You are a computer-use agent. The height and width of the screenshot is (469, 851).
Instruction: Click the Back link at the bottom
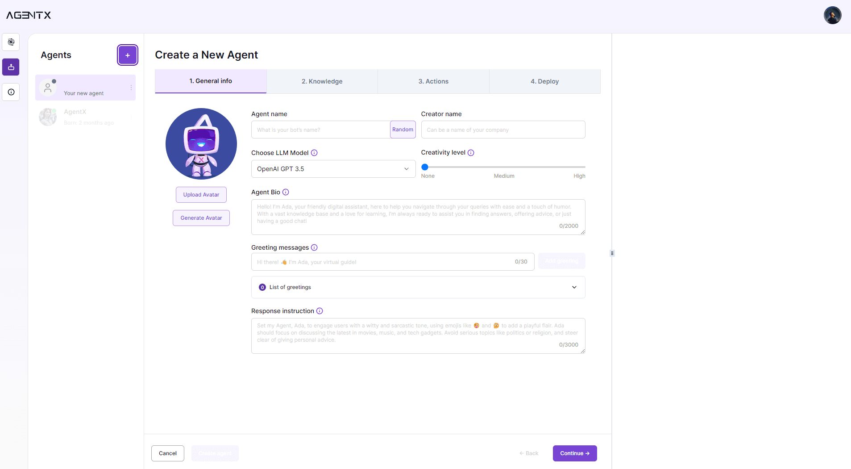click(529, 453)
